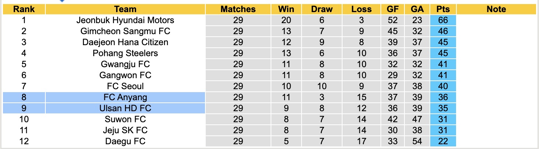Click the highlighted FC Anyang row name
This screenshot has width=539, height=149.
[x=125, y=97]
